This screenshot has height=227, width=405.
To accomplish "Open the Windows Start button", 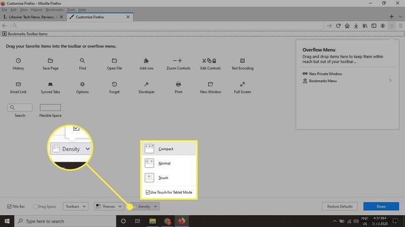I will point(7,221).
